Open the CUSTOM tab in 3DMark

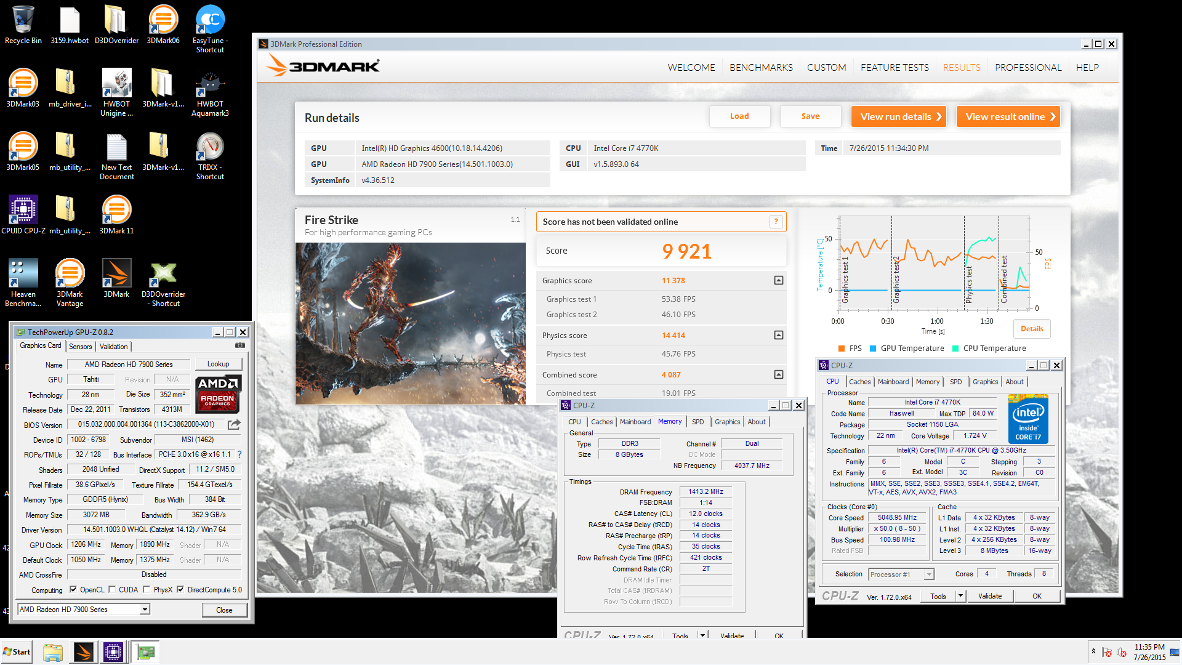coord(826,67)
